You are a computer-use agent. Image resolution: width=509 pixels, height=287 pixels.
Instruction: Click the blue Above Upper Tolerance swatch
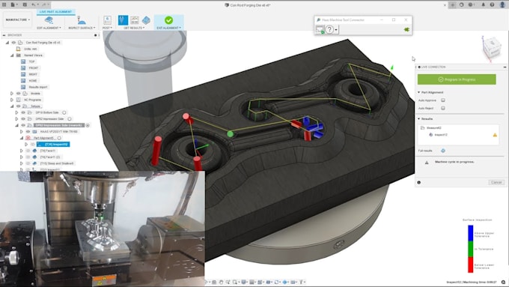[x=470, y=234]
